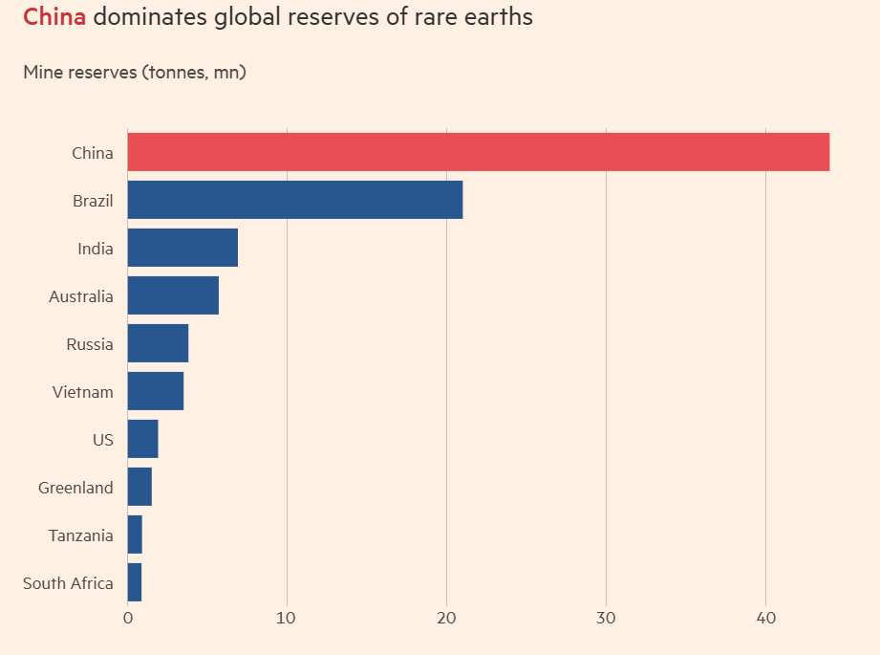Click the Tanzania bar
The height and width of the screenshot is (655, 880).
[135, 535]
